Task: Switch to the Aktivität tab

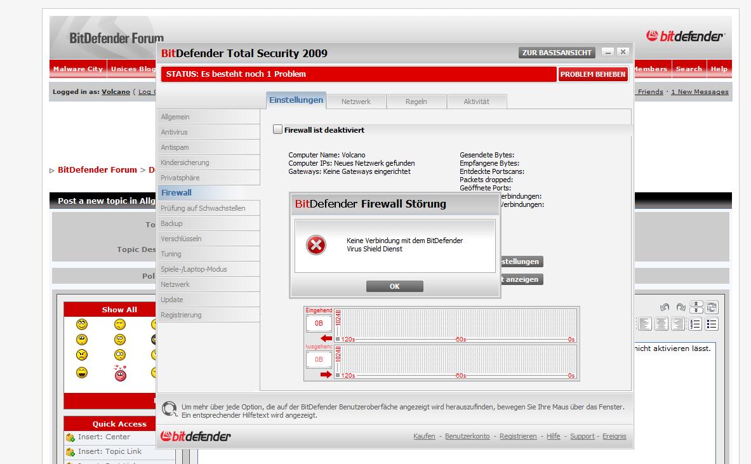Action: point(477,102)
